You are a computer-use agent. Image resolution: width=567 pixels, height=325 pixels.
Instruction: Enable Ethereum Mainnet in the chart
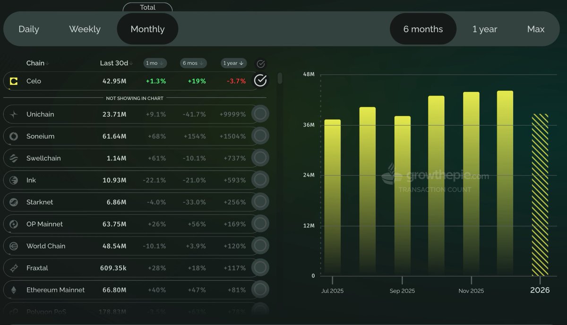260,290
